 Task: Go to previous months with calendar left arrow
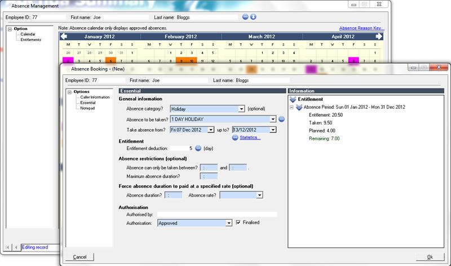(x=63, y=37)
